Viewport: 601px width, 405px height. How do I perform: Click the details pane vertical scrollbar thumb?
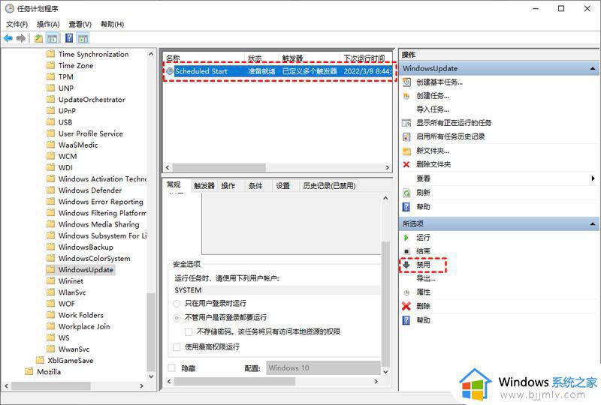tap(385, 304)
